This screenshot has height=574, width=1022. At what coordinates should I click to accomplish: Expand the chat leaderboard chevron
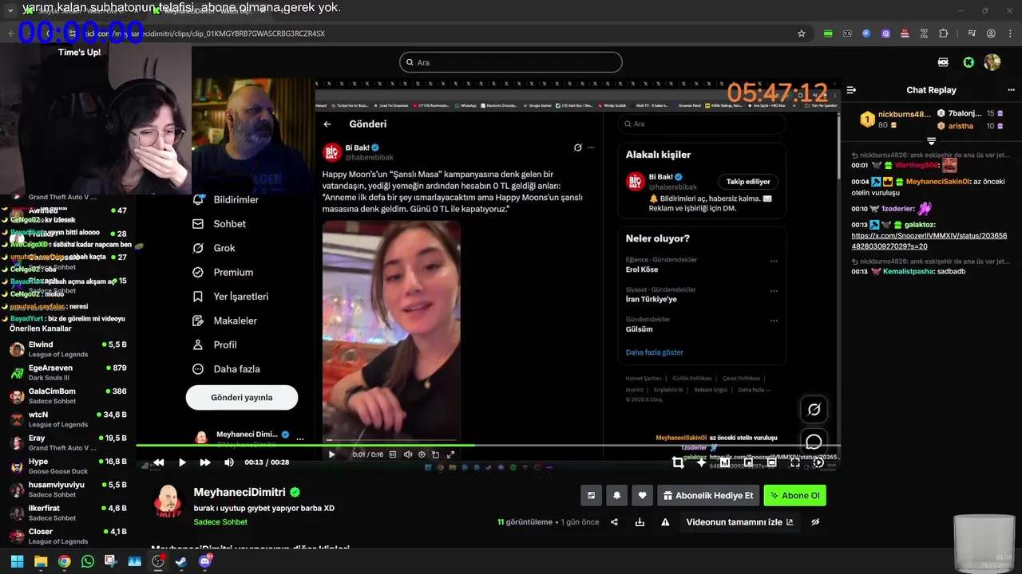931,141
